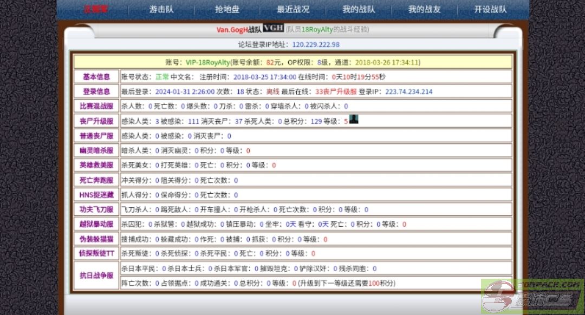This screenshot has width=585, height=315.
Task: Click last login time 2024-01-31 2:26:00
Action: tap(185, 91)
